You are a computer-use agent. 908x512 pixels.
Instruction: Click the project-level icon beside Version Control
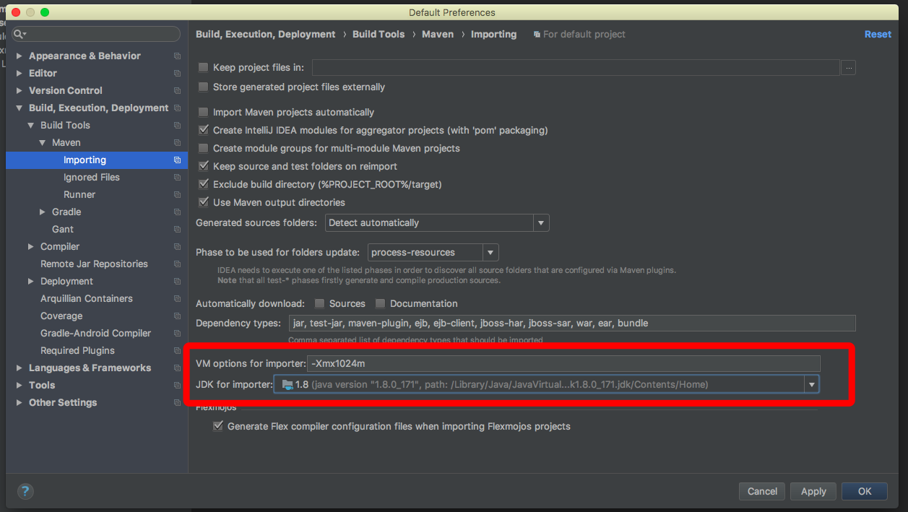(177, 91)
